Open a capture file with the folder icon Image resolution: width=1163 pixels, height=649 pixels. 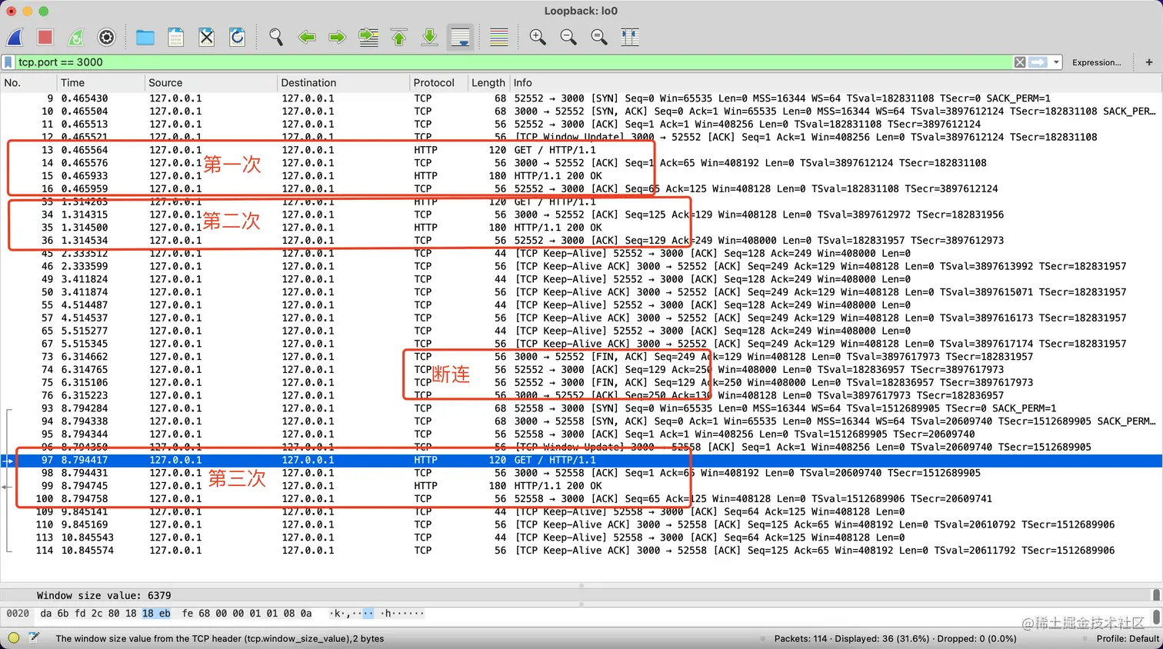pos(145,37)
